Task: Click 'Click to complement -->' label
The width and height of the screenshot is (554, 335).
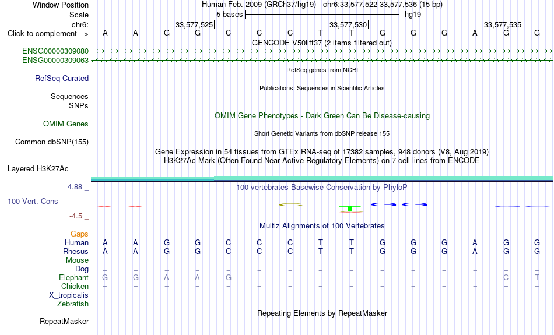Action: click(48, 34)
